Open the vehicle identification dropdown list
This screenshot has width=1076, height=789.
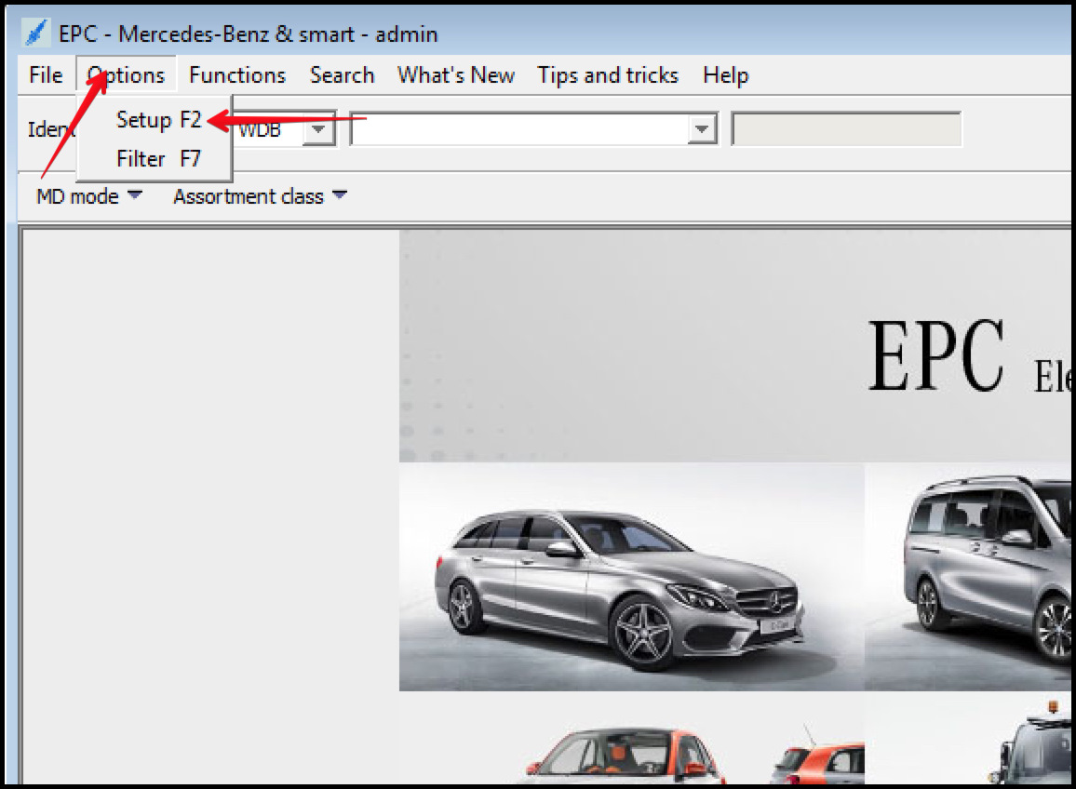(x=701, y=129)
